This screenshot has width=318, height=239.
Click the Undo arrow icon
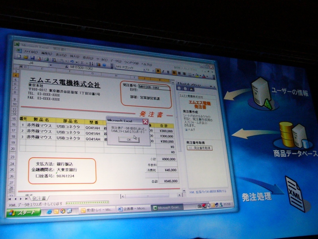tap(72, 61)
